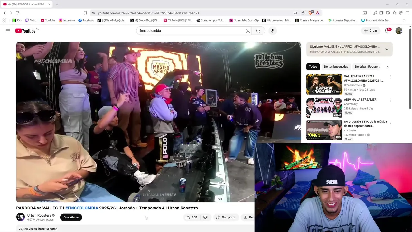Open a new browser tab
This screenshot has height=232, width=412.
coord(57,4)
